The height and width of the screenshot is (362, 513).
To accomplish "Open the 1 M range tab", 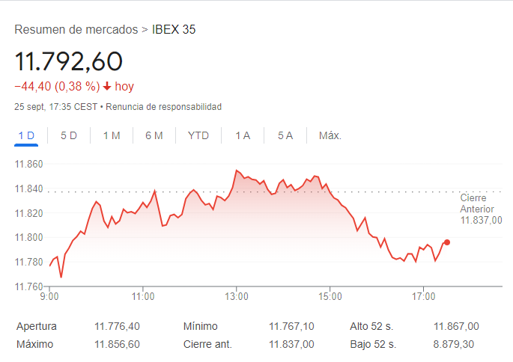I will coord(112,135).
